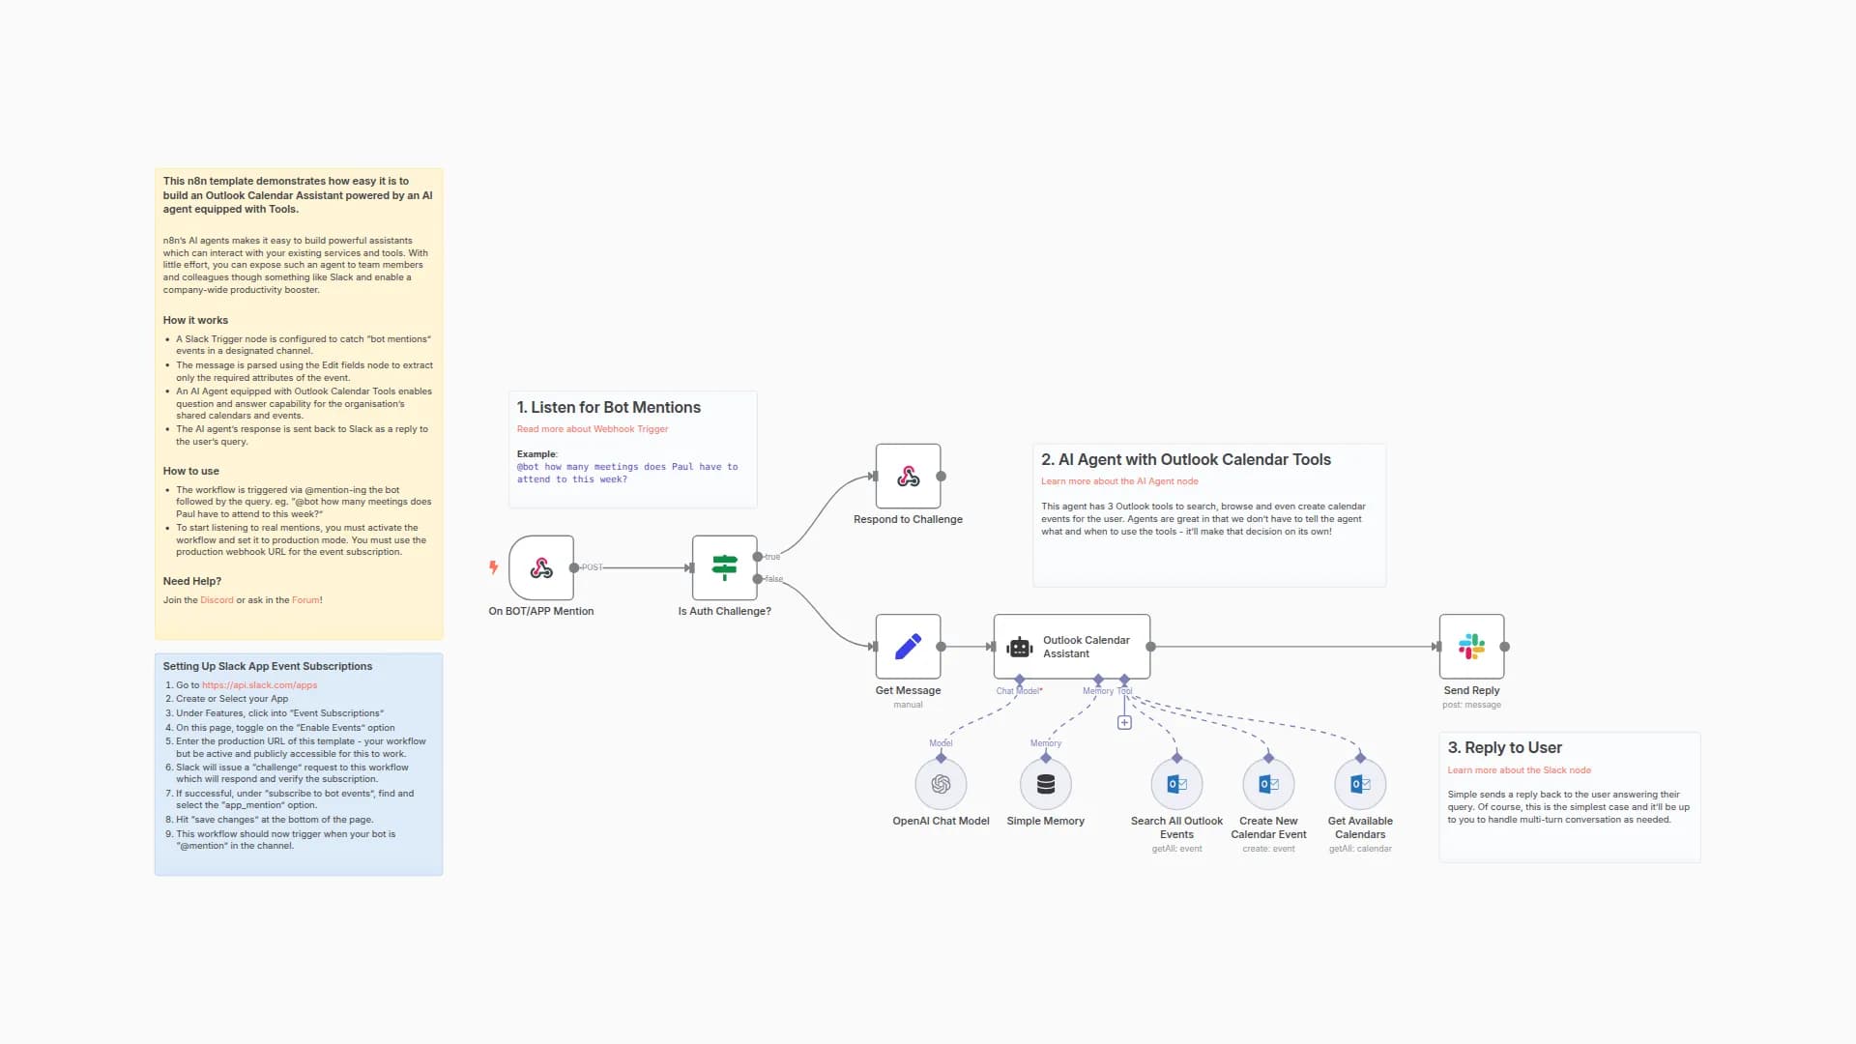Select the Search All Outlook Events node

(x=1176, y=784)
